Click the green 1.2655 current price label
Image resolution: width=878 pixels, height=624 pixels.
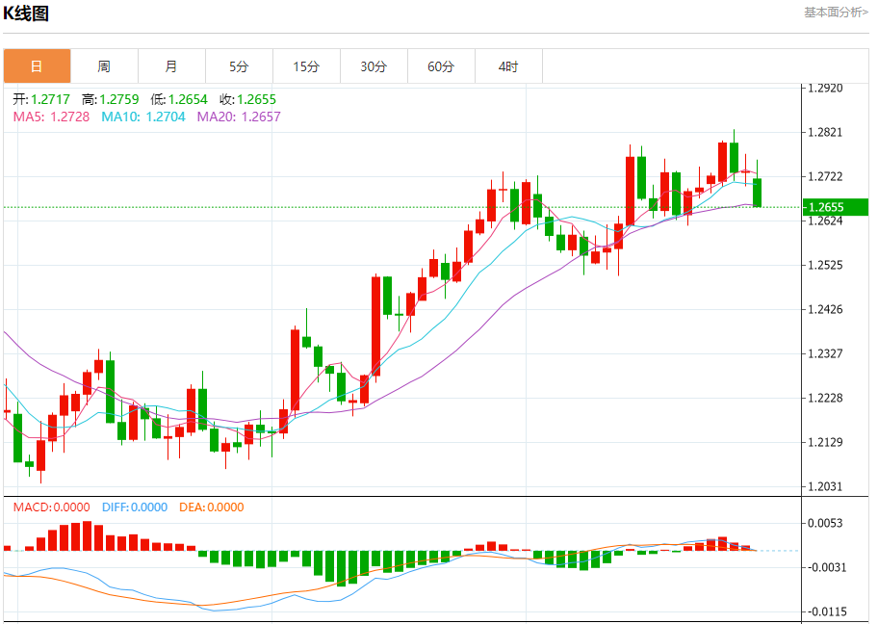(x=835, y=207)
